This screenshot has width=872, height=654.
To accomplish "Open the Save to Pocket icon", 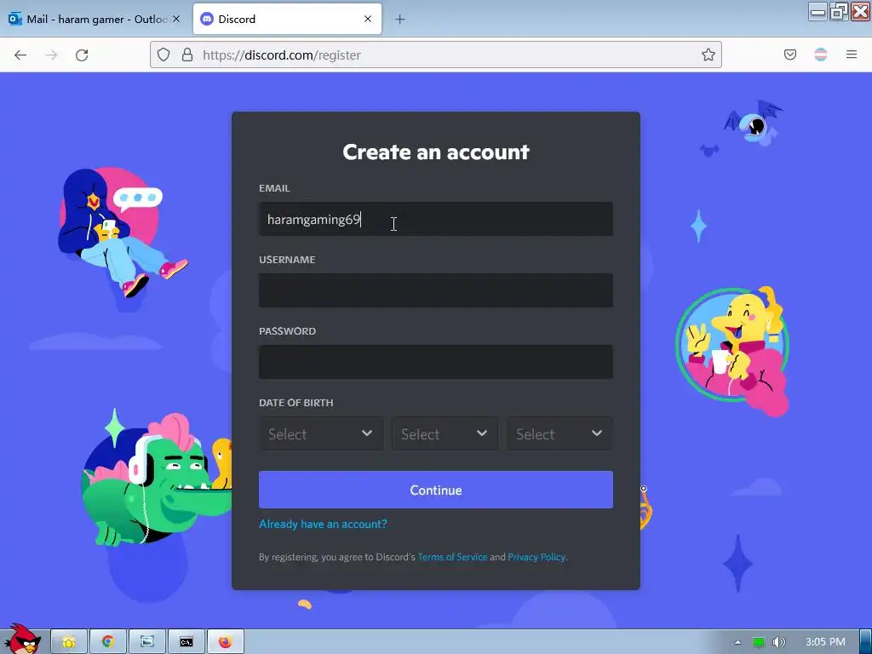I will [x=790, y=54].
